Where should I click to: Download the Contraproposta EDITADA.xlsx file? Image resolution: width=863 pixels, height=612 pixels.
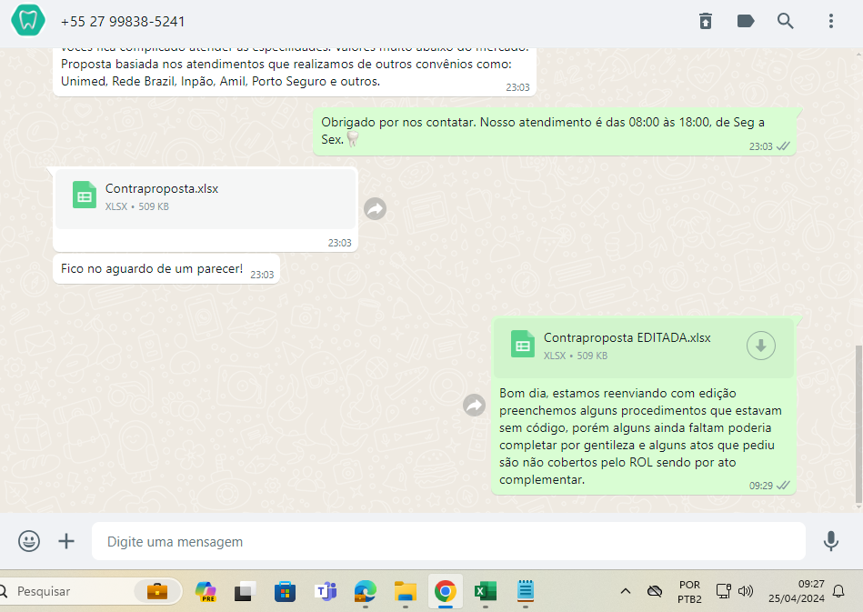coord(760,346)
